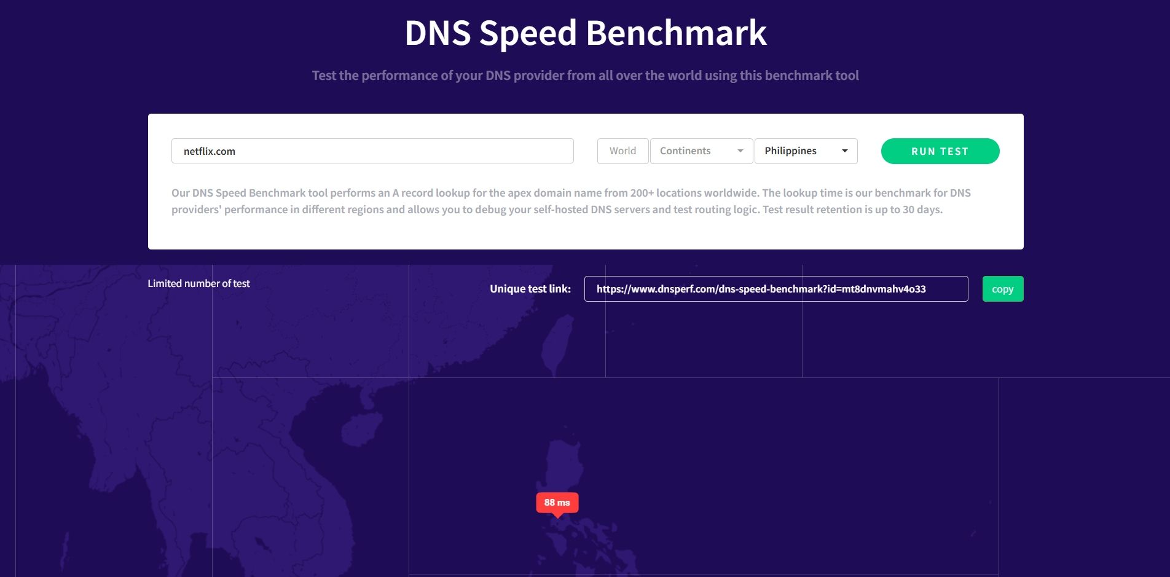The image size is (1170, 577).
Task: Click the DNS benchmark description paragraph
Action: 571,201
